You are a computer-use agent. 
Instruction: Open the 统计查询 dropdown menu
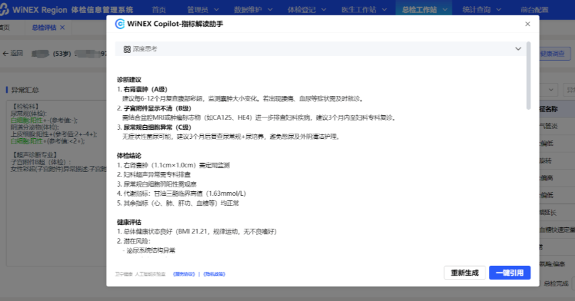(481, 10)
